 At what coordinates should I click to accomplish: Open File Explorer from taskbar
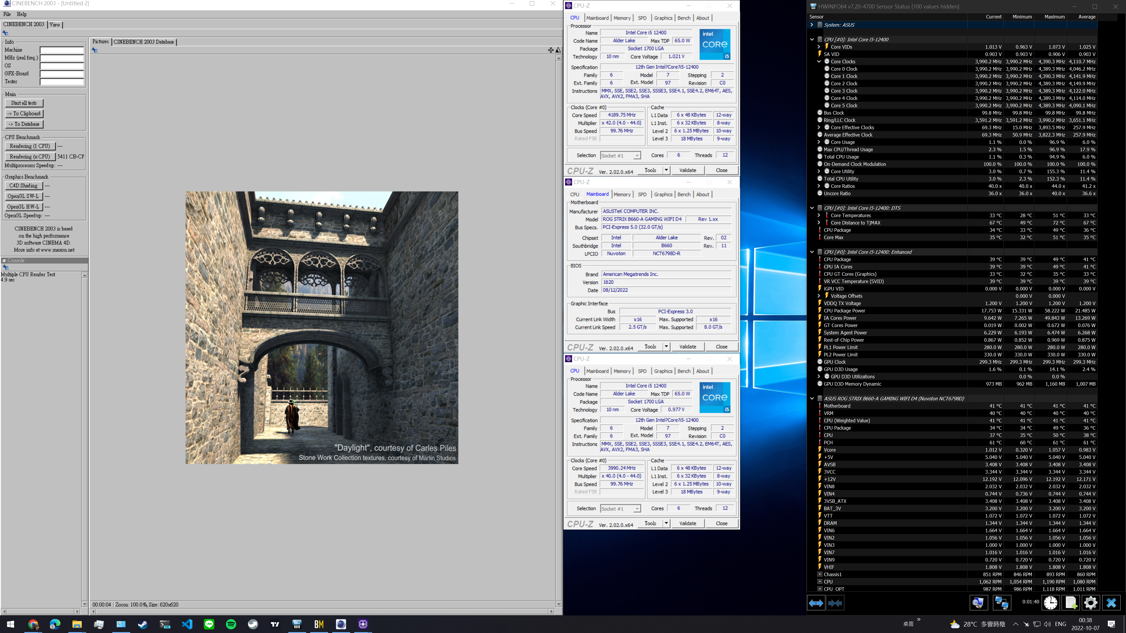click(77, 624)
